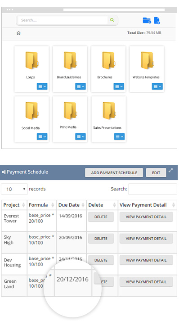The width and height of the screenshot is (179, 330).
Task: Sort table by Project column
Action: coord(14,205)
